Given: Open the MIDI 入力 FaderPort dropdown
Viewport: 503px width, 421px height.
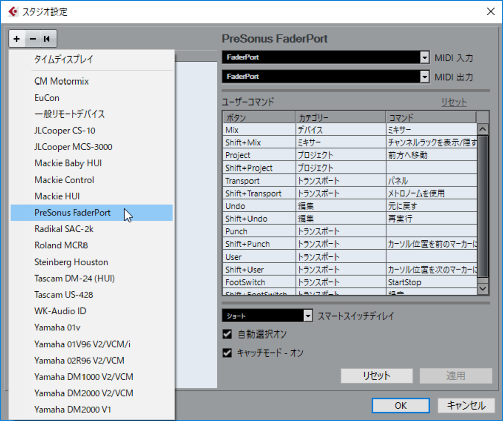Looking at the screenshot, I should click(325, 57).
